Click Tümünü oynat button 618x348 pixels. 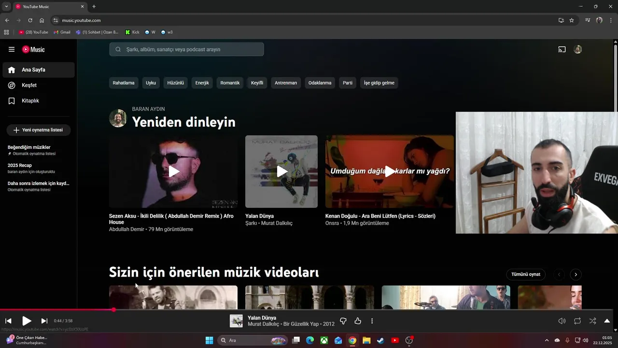click(526, 275)
